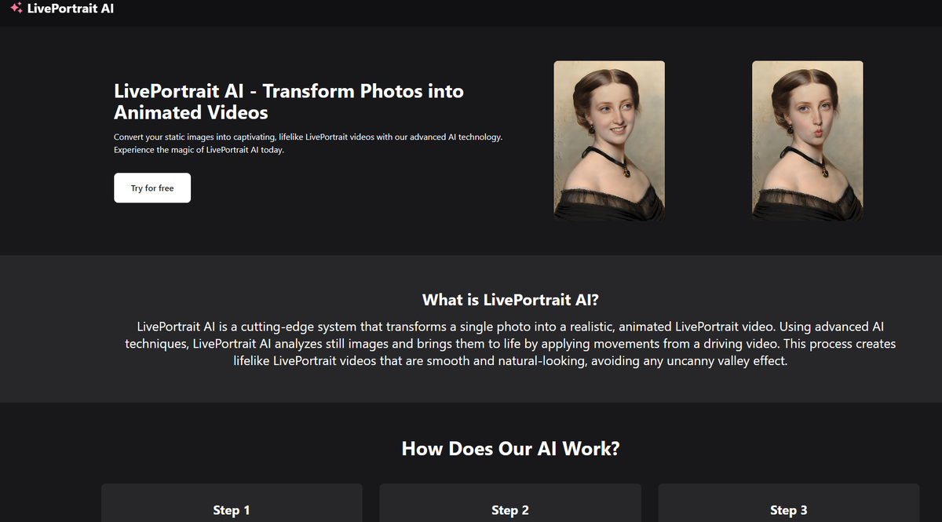Viewport: 942px width, 522px height.
Task: Select the Step 2 card
Action: pos(510,503)
